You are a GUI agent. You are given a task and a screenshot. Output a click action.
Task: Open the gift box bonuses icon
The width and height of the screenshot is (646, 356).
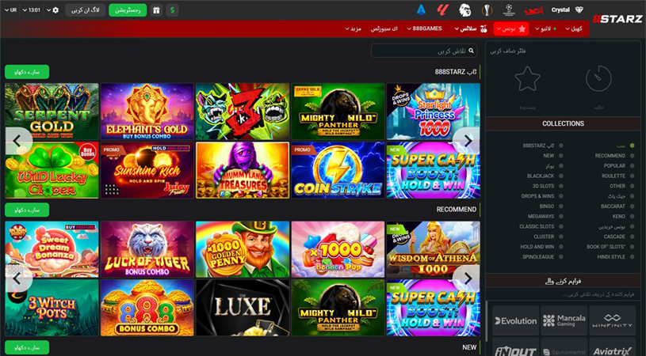click(156, 10)
